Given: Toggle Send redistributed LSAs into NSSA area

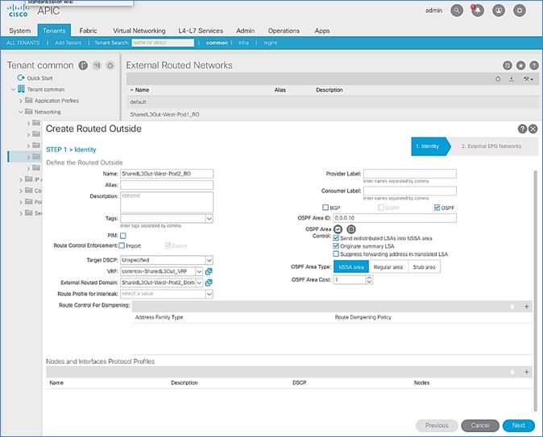Looking at the screenshot, I should tap(336, 238).
